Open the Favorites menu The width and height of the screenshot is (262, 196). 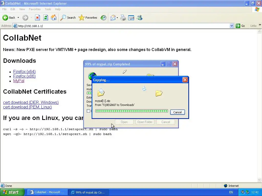[35, 9]
